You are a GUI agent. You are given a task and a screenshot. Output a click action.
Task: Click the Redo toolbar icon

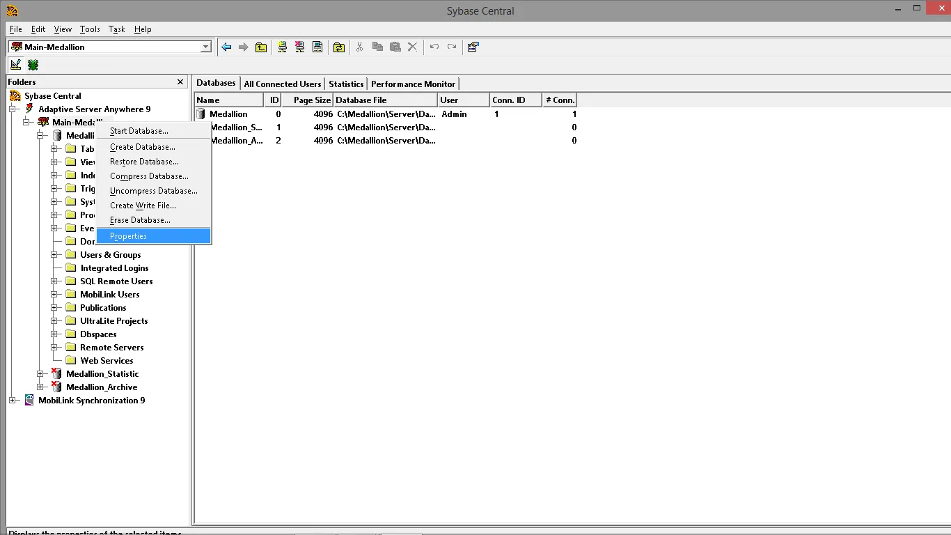(451, 47)
